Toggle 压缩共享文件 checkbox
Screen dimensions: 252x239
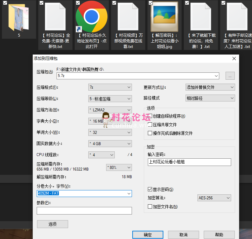(x=150, y=125)
